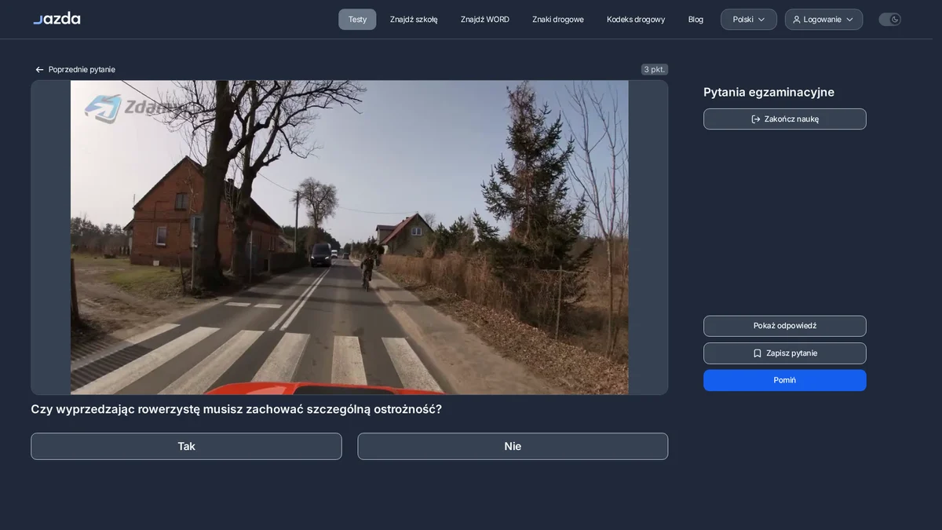
Task: Answer Tak to the question
Action: click(186, 446)
